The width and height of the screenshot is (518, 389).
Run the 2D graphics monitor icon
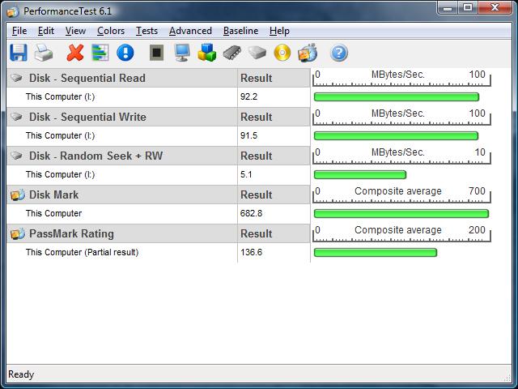182,53
